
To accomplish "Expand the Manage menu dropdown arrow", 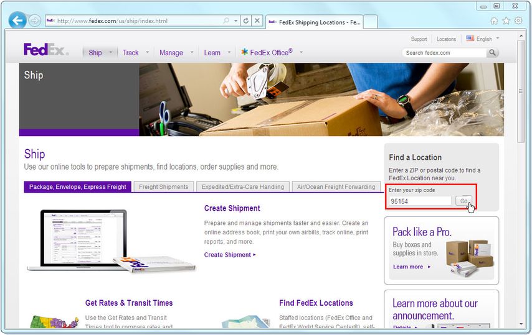I will tap(192, 52).
